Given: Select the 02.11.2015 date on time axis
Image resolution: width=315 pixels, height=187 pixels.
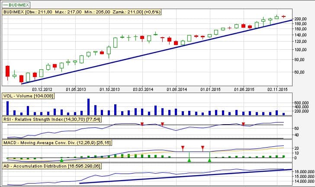Looking at the screenshot, I should [x=277, y=89].
